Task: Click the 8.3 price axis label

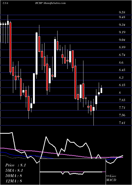Action: [x=121, y=78]
